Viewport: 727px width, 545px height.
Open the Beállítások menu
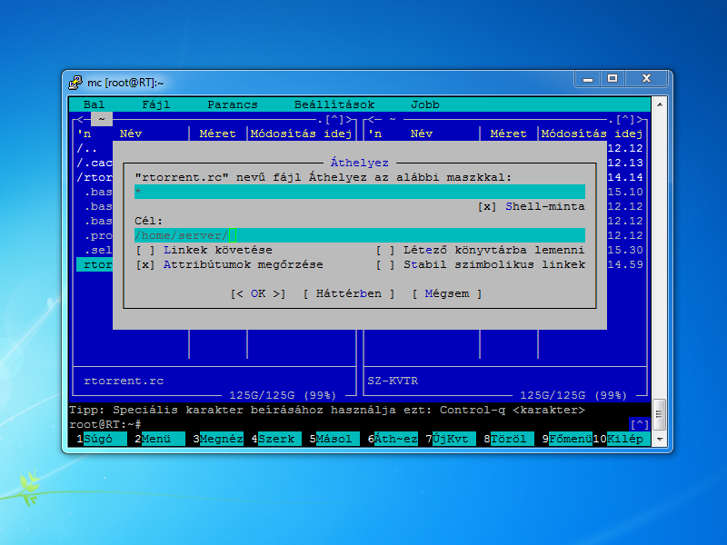pos(334,104)
